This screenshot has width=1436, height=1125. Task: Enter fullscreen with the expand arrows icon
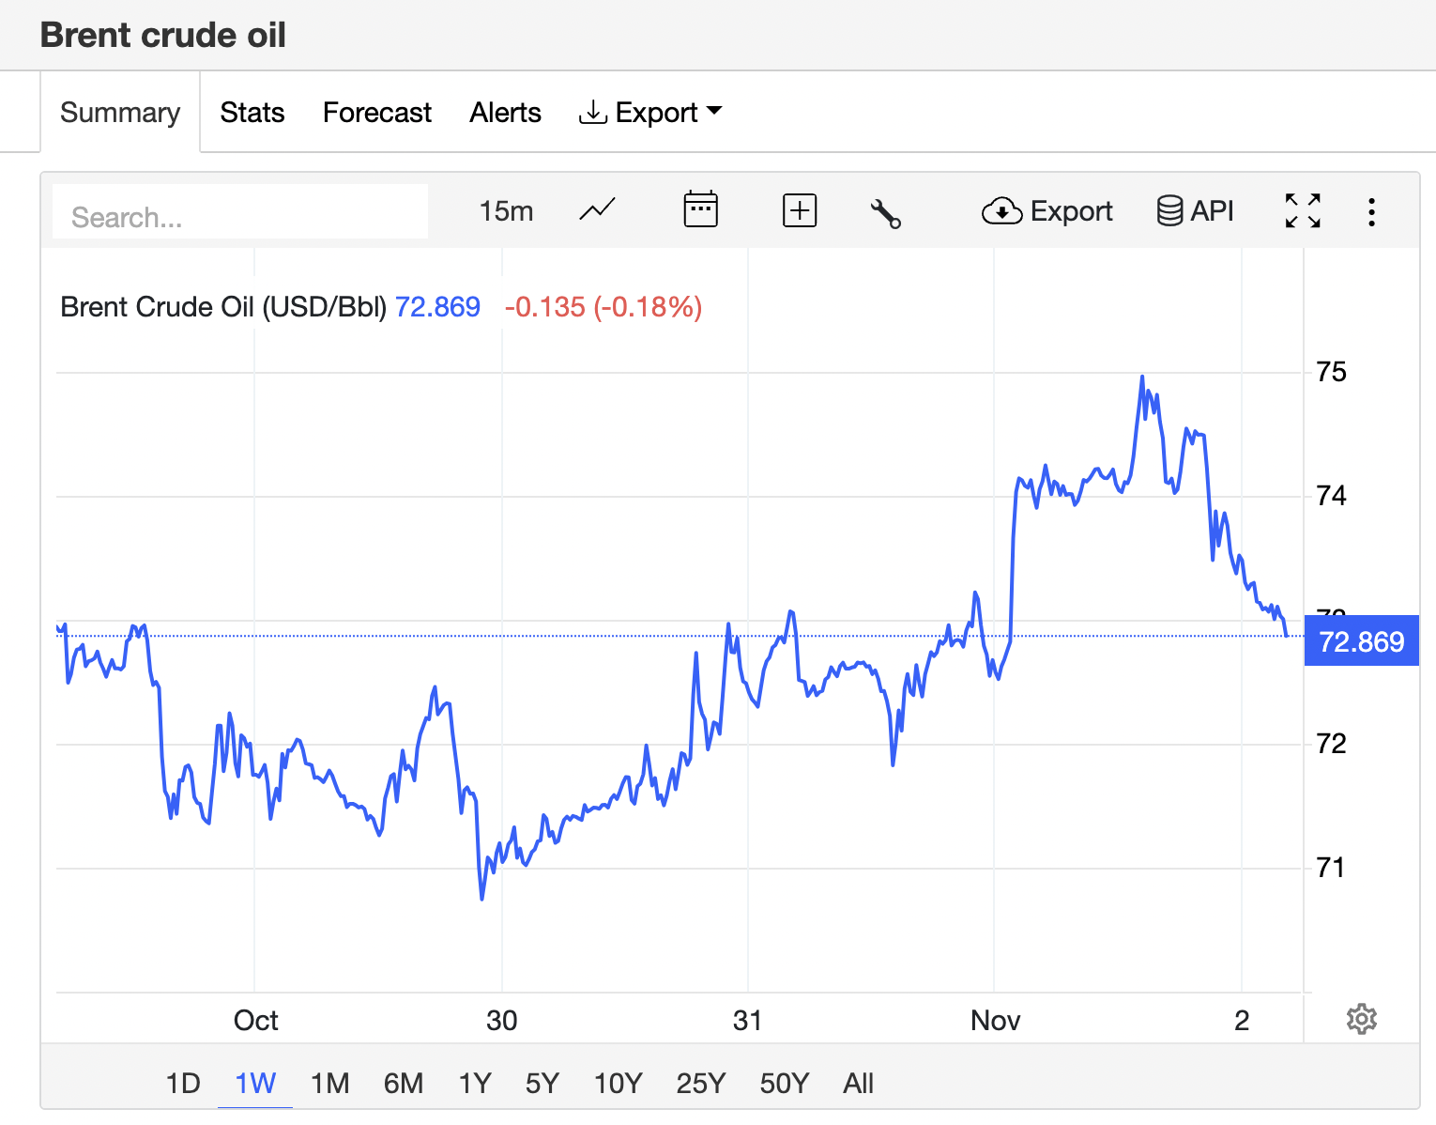[1303, 210]
